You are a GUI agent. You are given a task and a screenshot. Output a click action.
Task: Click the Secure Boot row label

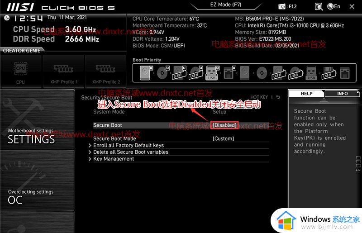(107, 125)
